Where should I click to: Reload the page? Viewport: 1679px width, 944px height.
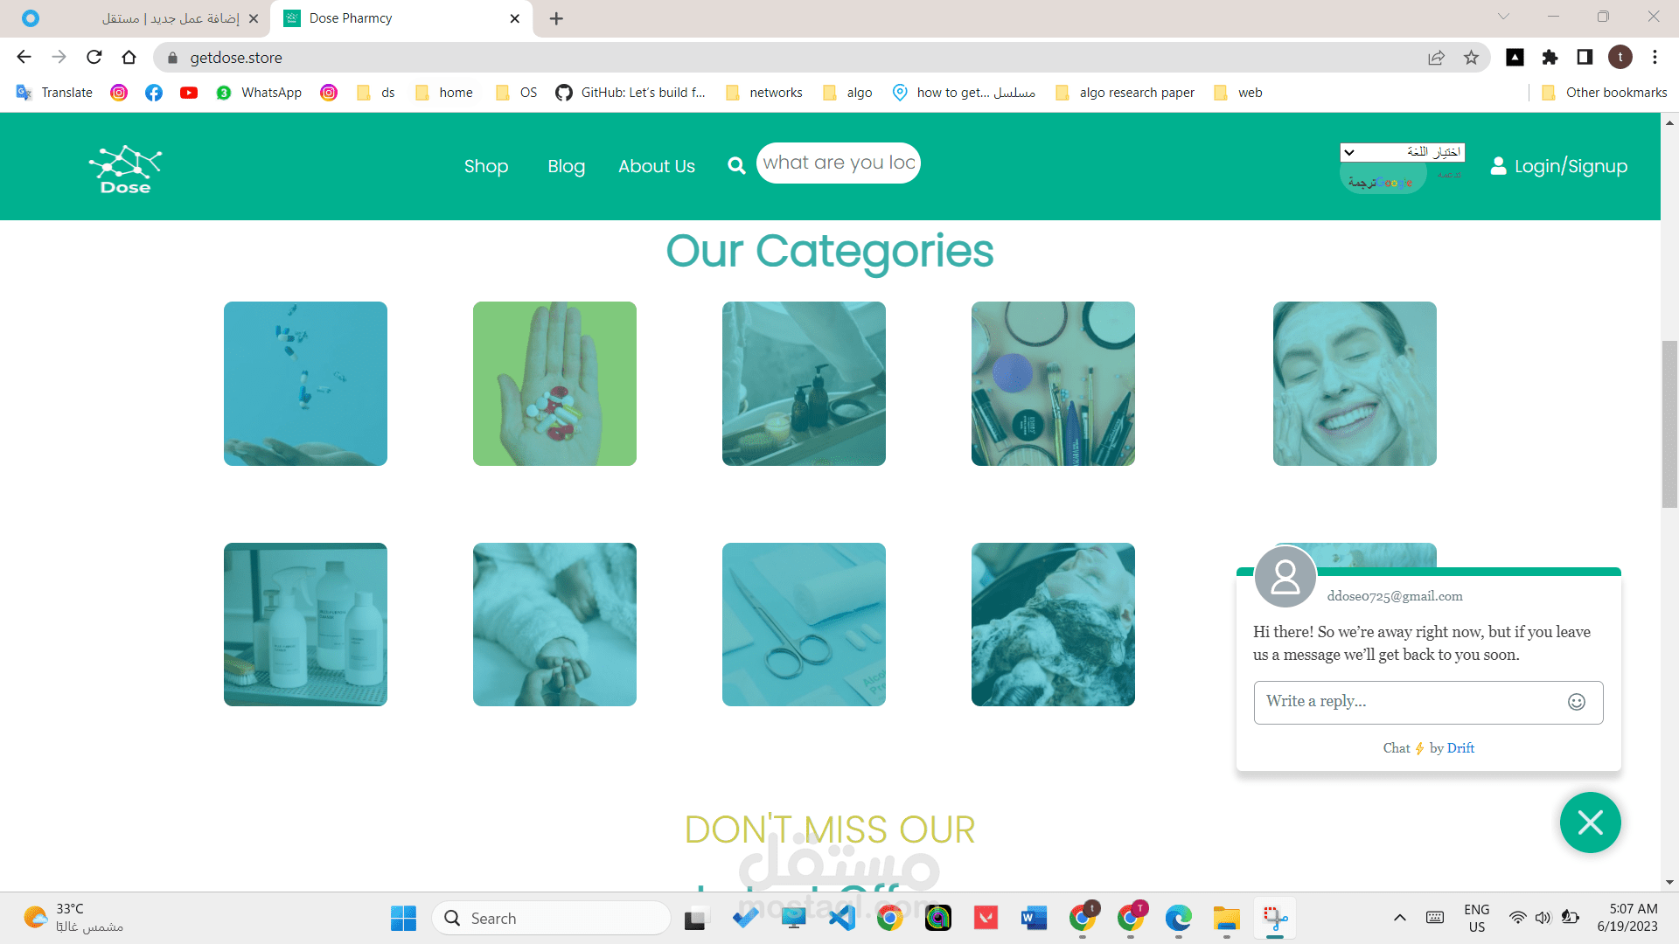[x=94, y=58]
